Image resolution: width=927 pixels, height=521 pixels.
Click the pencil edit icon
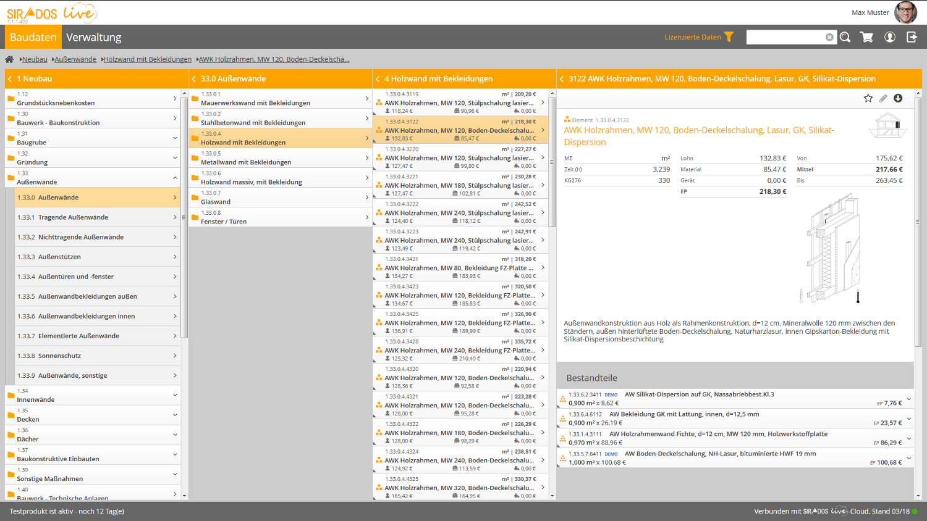[x=883, y=98]
